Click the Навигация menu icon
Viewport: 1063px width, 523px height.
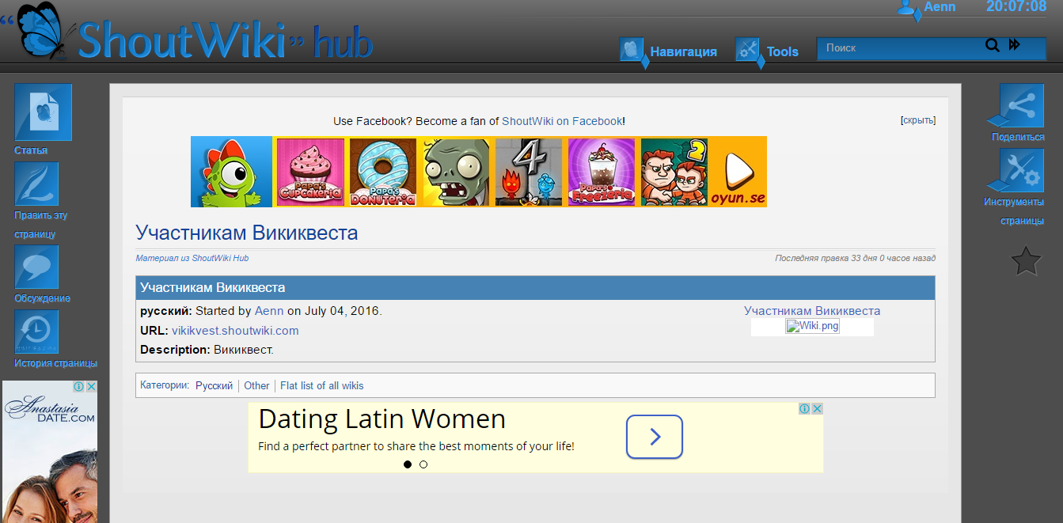click(x=632, y=50)
